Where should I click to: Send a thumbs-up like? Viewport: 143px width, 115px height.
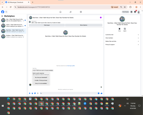click(102, 93)
